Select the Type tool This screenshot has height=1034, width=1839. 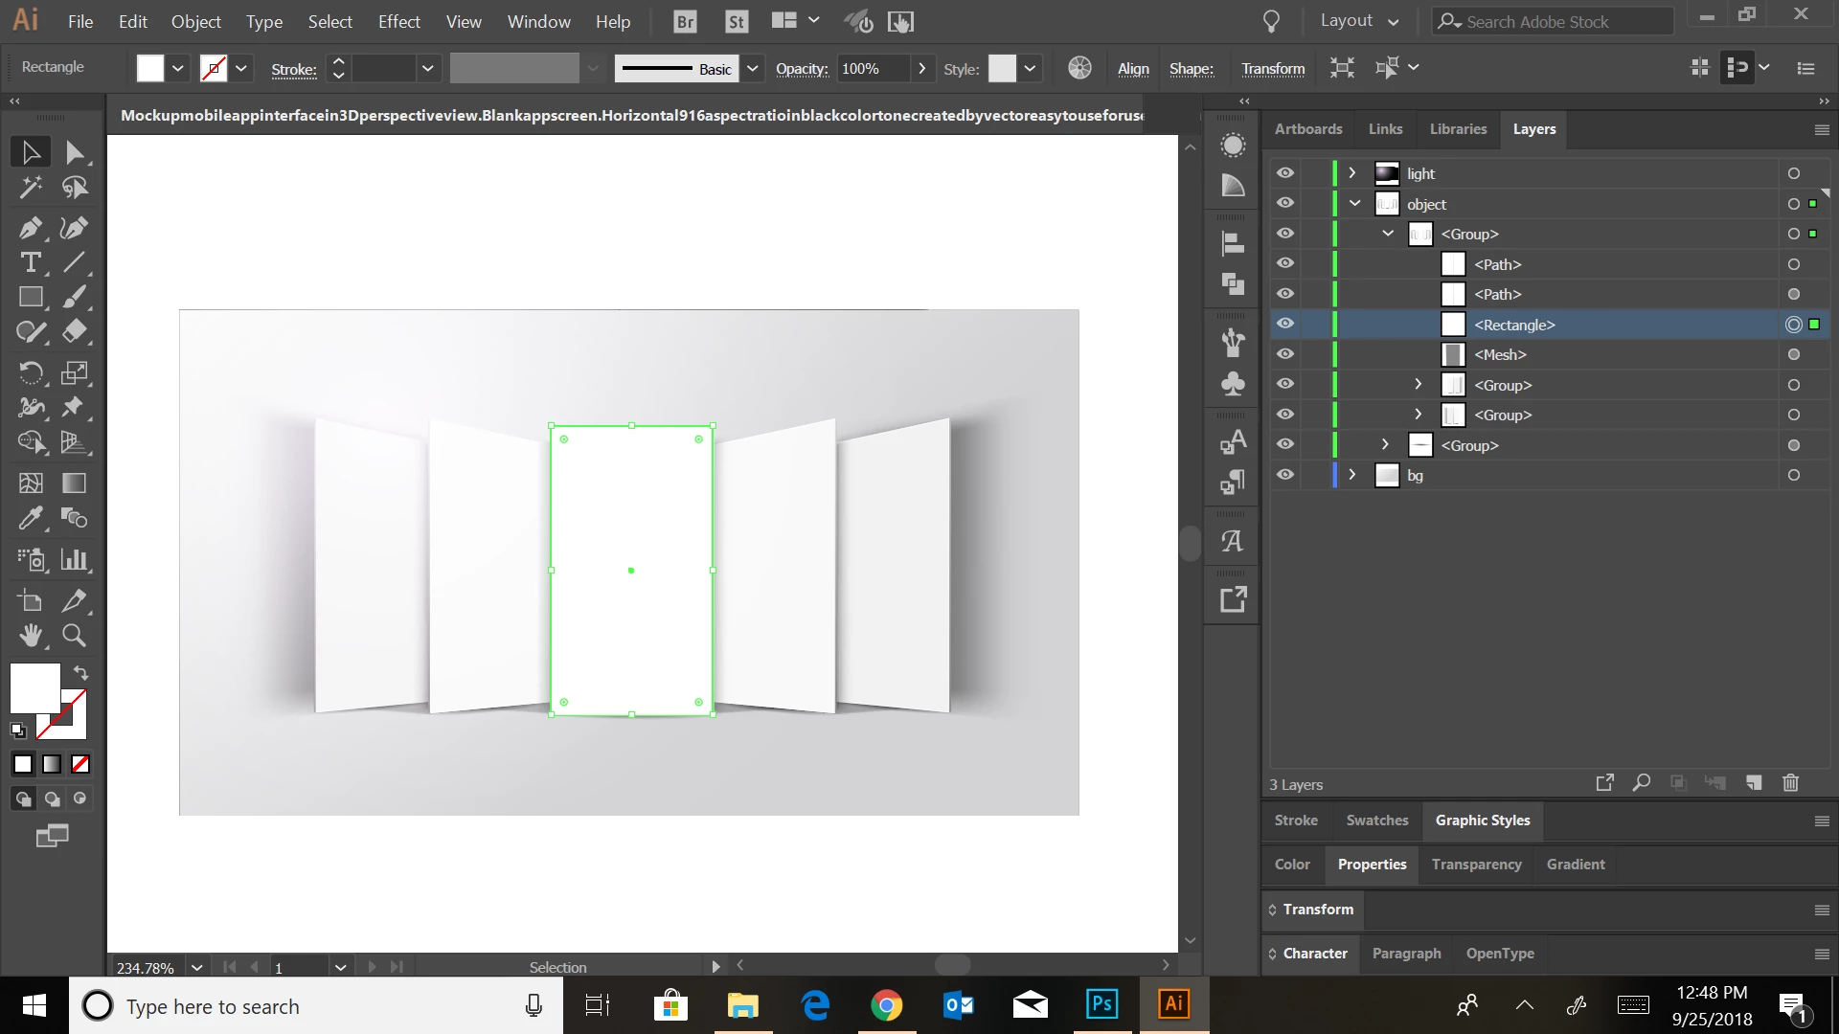(30, 262)
